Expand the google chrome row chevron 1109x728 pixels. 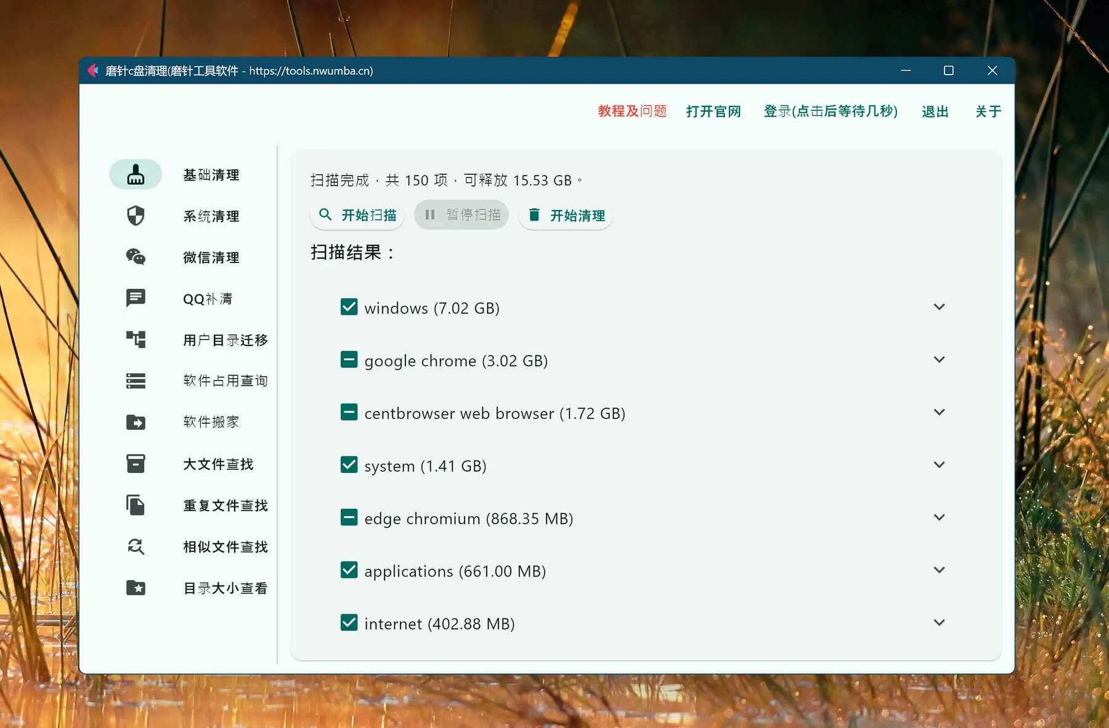click(939, 359)
